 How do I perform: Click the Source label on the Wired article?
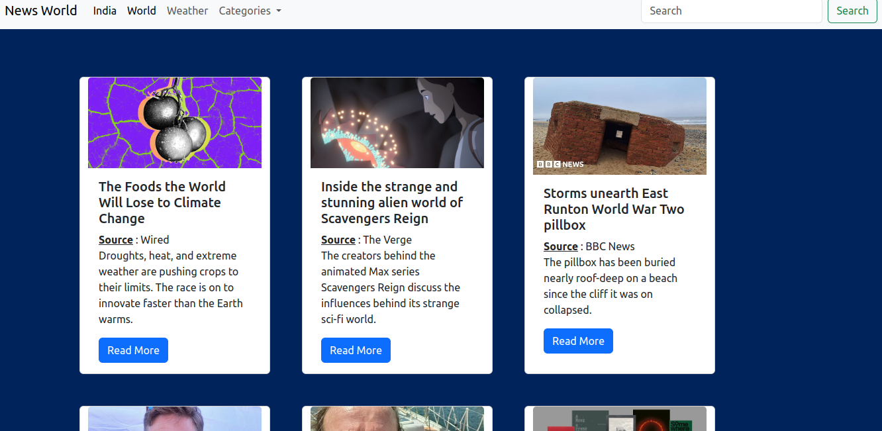(116, 240)
